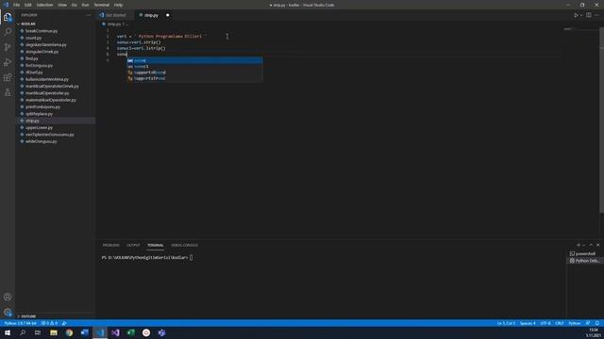Open the Source Control view
This screenshot has height=339, width=604.
pyautogui.click(x=8, y=47)
